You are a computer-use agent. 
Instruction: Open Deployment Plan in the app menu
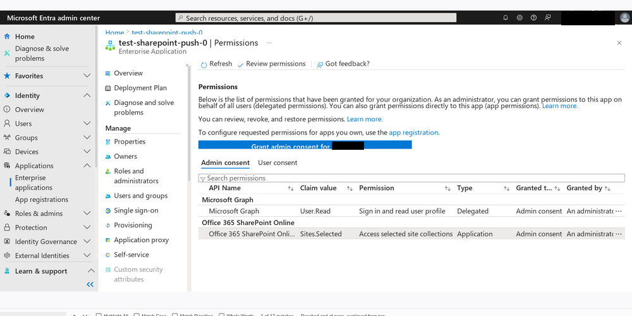140,88
